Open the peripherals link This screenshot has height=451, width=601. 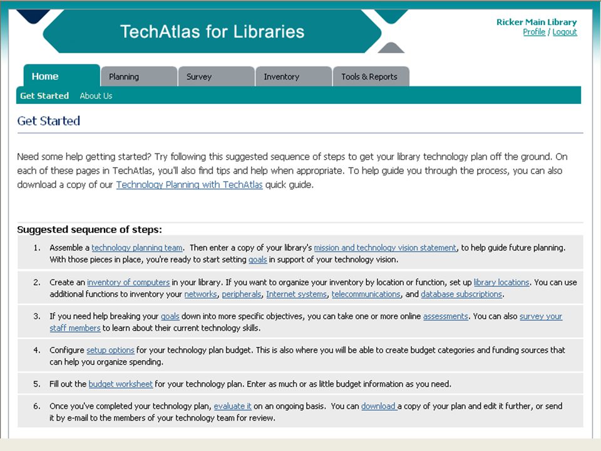pos(242,294)
